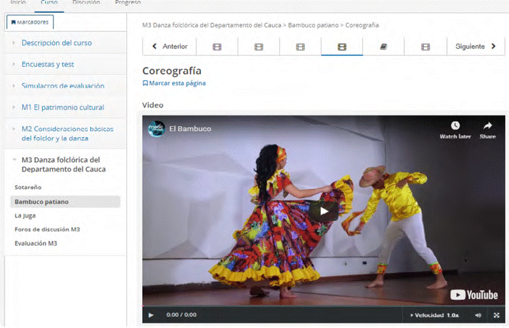Switch to the Progreso tab
509x328 pixels.
pos(127,3)
